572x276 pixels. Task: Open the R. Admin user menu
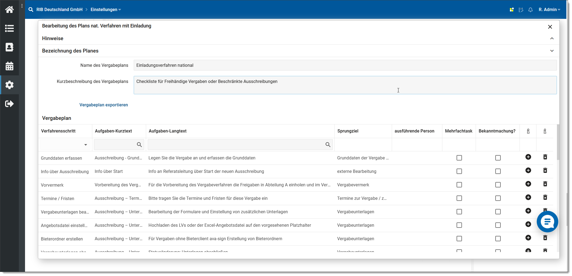[x=549, y=10]
